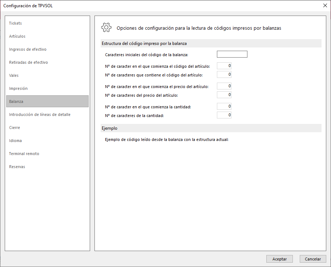This screenshot has height=267, width=331.
Task: Open the Tickets settings section
Action: pyautogui.click(x=47, y=23)
